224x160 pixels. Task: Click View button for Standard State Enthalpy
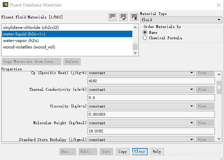point(205,139)
